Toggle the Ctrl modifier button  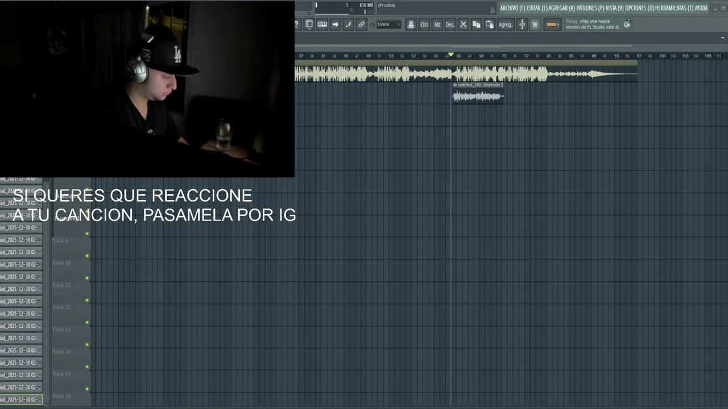(x=424, y=24)
